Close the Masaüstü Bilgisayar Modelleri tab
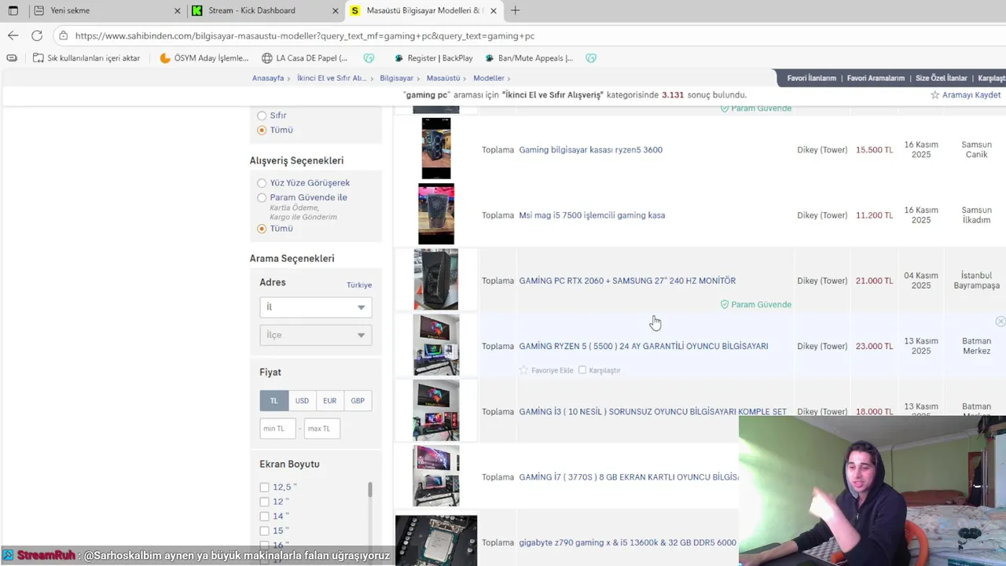The image size is (1006, 566). (x=494, y=10)
